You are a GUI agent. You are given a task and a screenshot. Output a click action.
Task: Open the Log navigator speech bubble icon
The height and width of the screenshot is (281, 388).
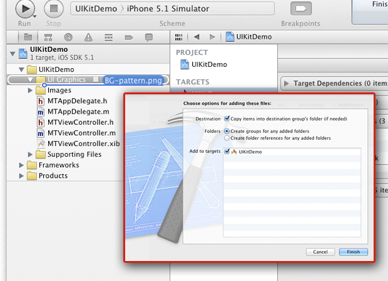tap(149, 37)
